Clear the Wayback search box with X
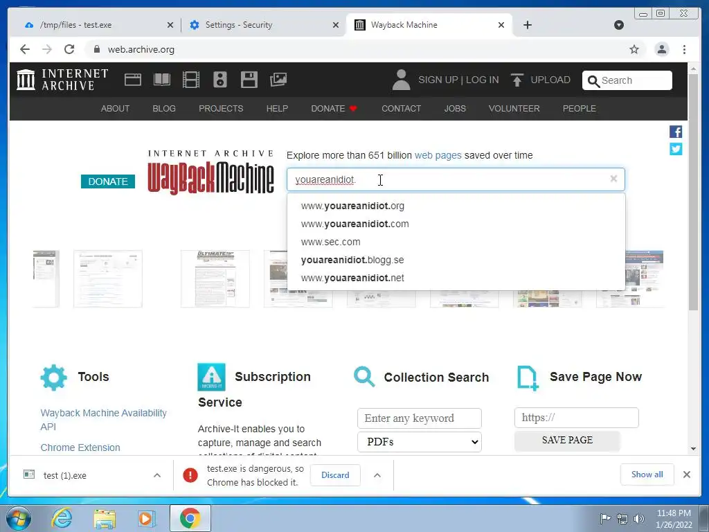This screenshot has height=532, width=709. 613,179
